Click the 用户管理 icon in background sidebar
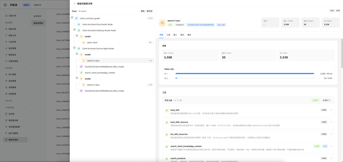This screenshot has width=343, height=162. coord(6,74)
